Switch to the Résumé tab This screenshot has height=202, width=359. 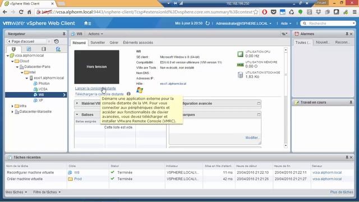(x=79, y=43)
